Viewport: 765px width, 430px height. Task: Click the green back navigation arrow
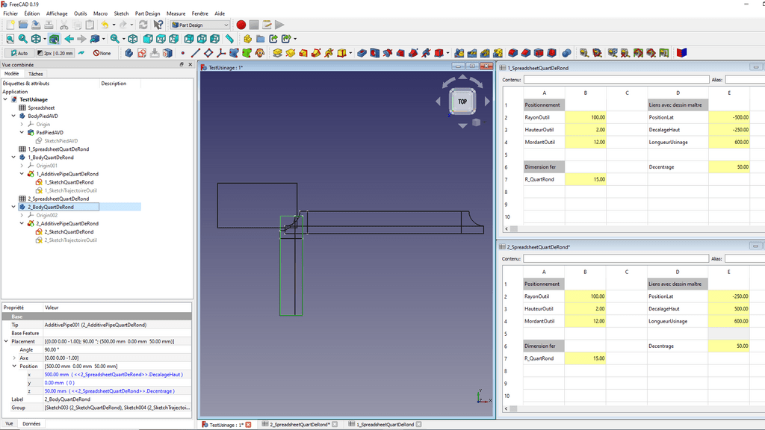click(69, 39)
